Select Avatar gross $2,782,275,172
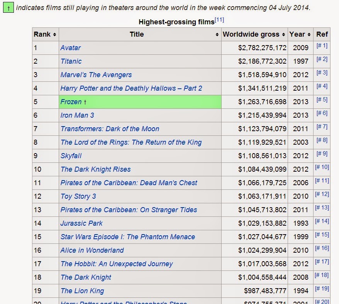Image resolution: width=339 pixels, height=304 pixels. click(262, 48)
